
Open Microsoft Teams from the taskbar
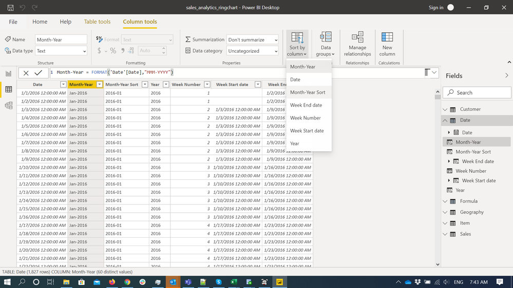188,282
